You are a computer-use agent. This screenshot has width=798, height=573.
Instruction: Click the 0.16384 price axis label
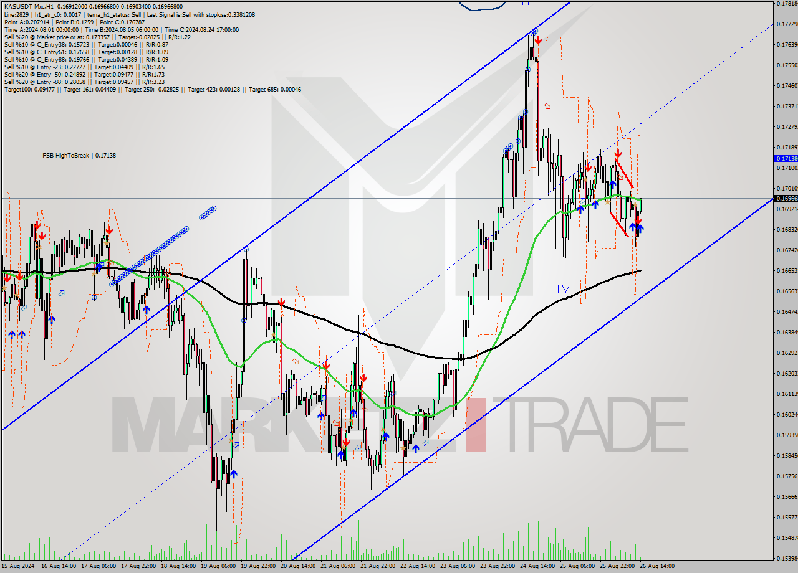tap(787, 333)
